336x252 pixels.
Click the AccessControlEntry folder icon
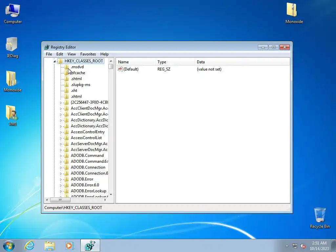point(67,132)
